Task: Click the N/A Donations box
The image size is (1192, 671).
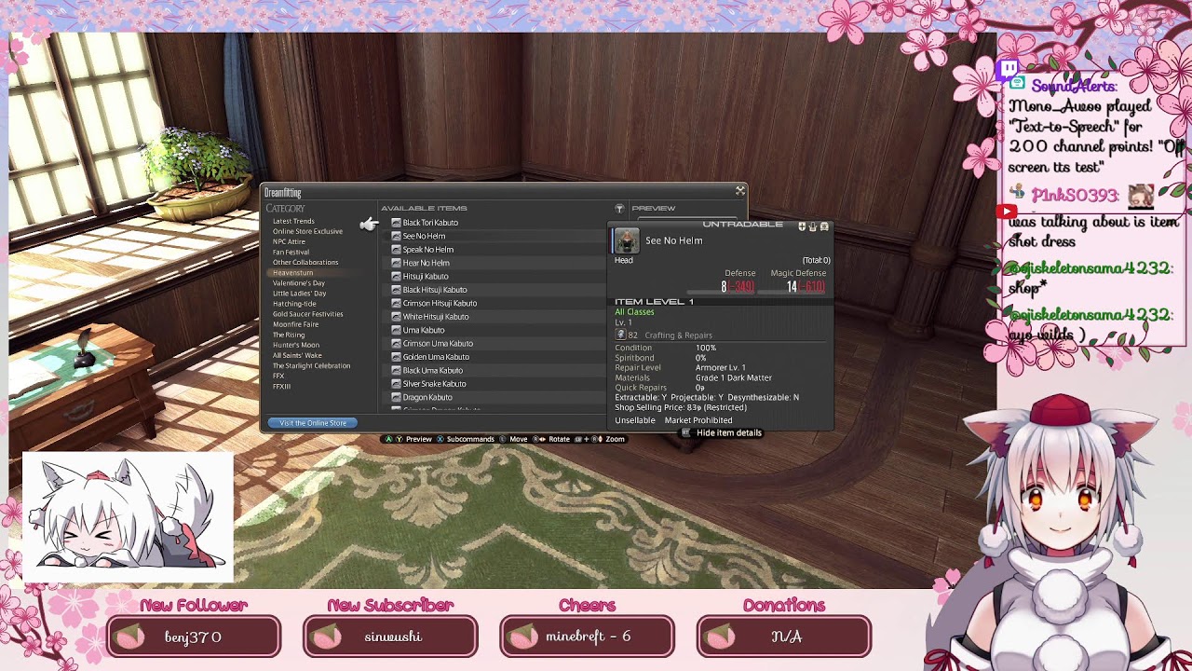Action: (784, 637)
